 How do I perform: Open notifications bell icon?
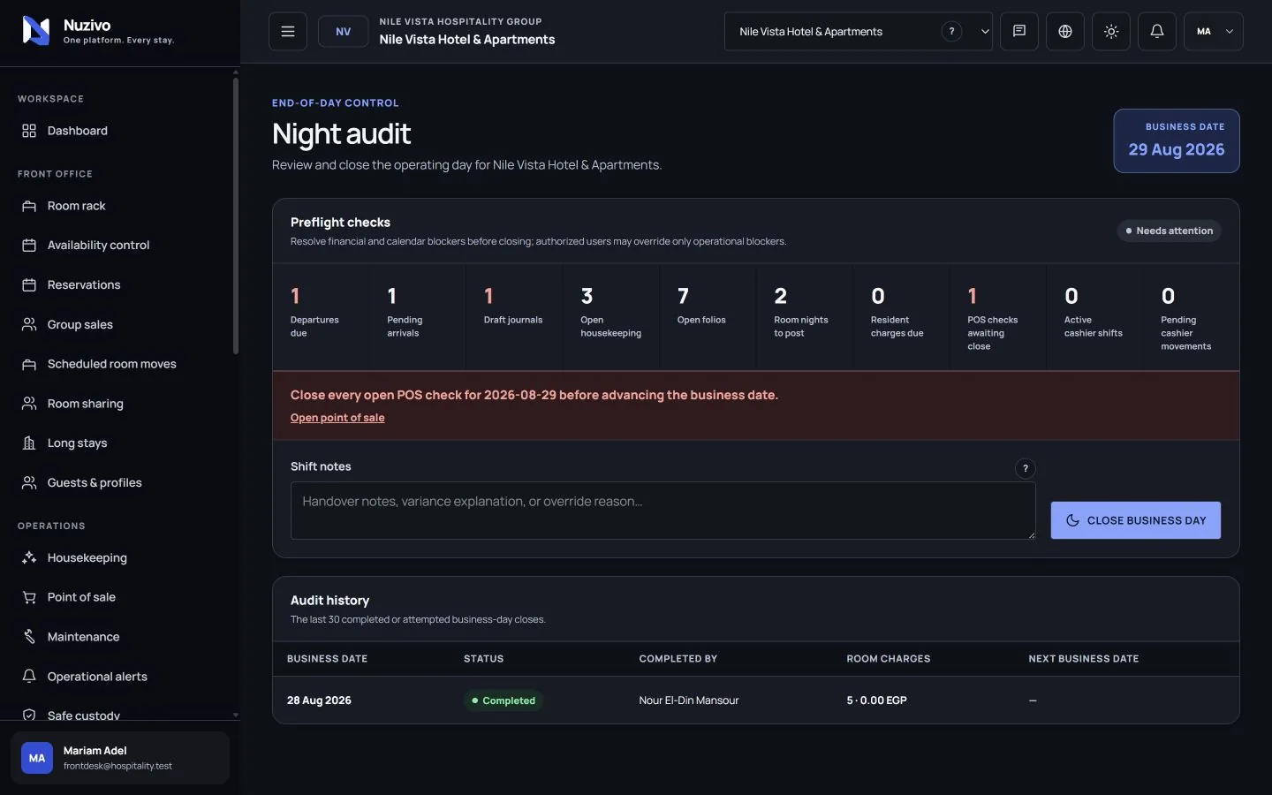click(1157, 31)
